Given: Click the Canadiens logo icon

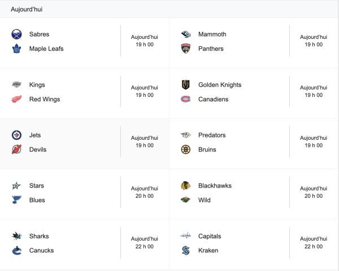Looking at the screenshot, I should 186,99.
